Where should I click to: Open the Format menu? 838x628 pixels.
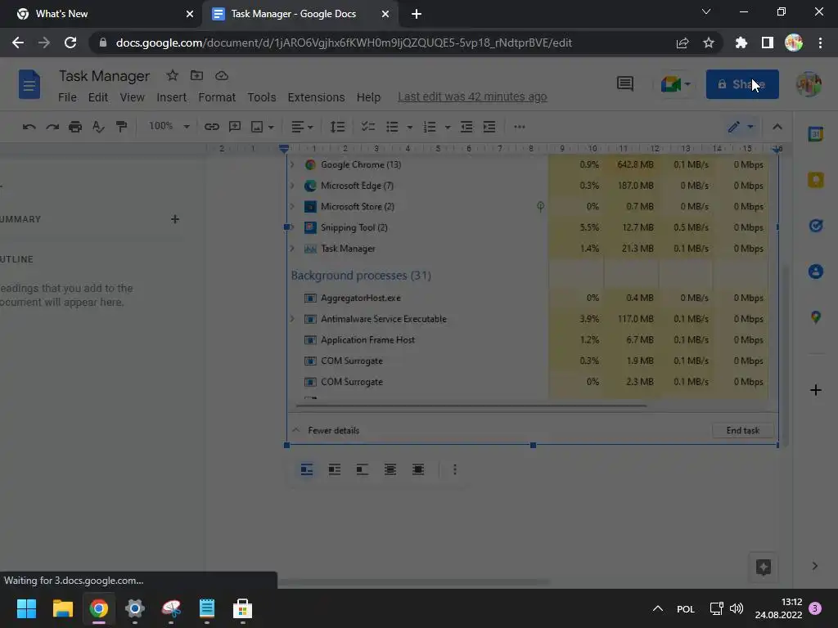(217, 97)
